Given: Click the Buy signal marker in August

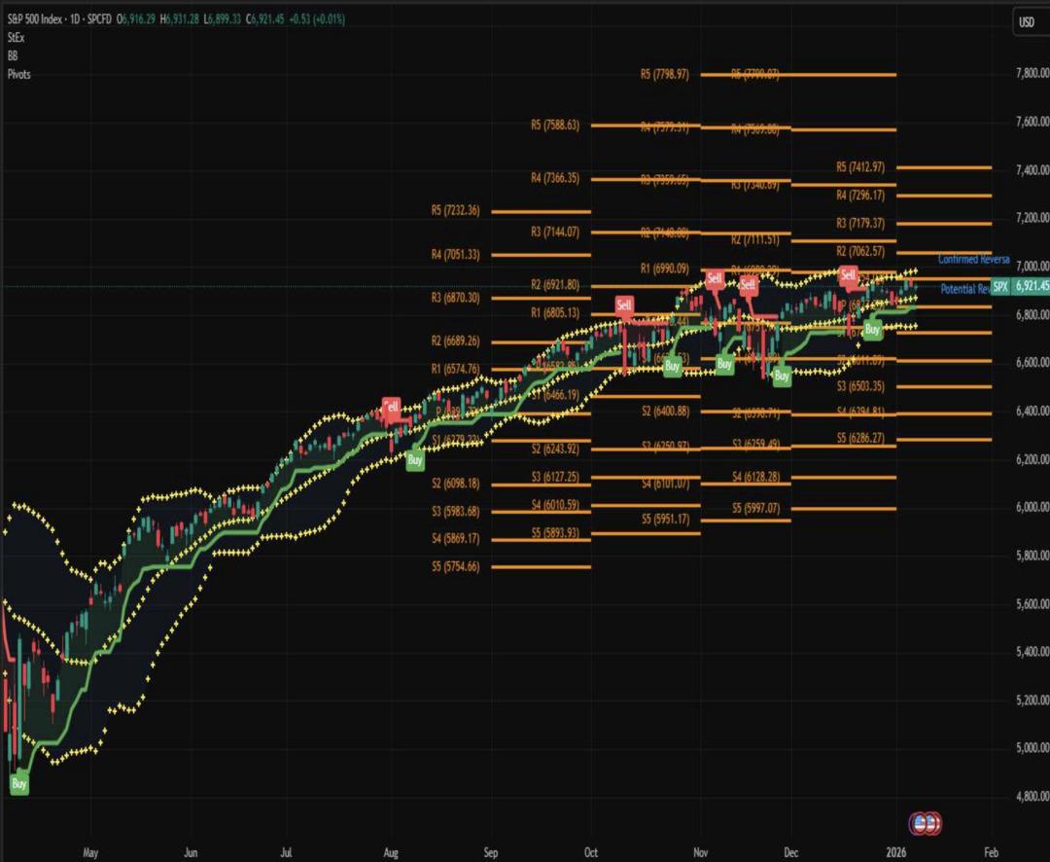Looking at the screenshot, I should (x=415, y=459).
